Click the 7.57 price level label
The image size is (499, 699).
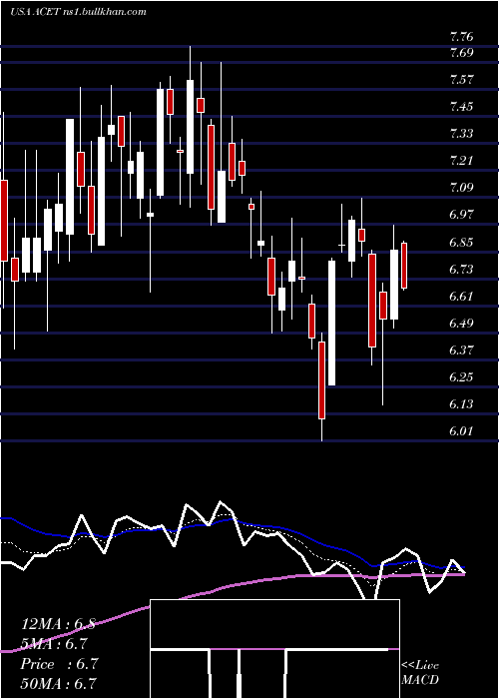pyautogui.click(x=461, y=80)
